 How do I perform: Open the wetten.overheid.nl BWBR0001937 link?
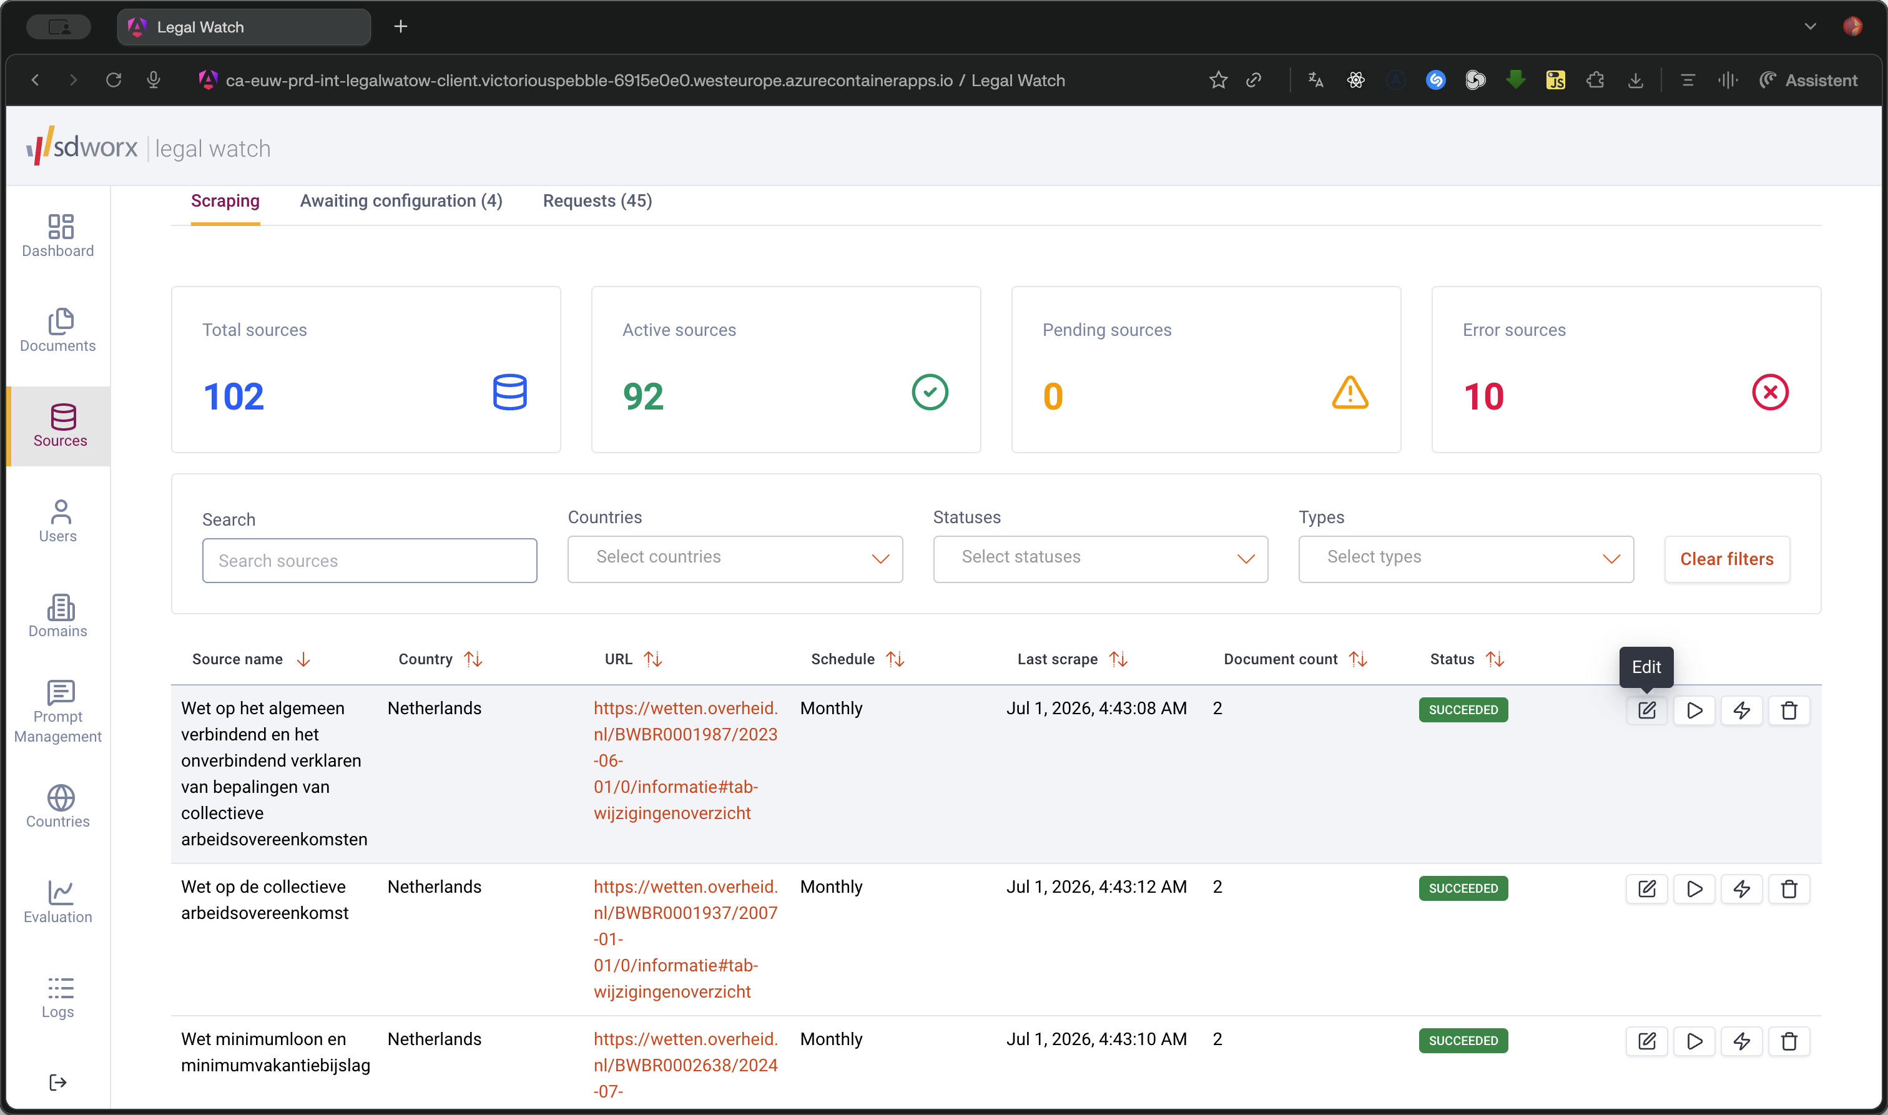[685, 938]
